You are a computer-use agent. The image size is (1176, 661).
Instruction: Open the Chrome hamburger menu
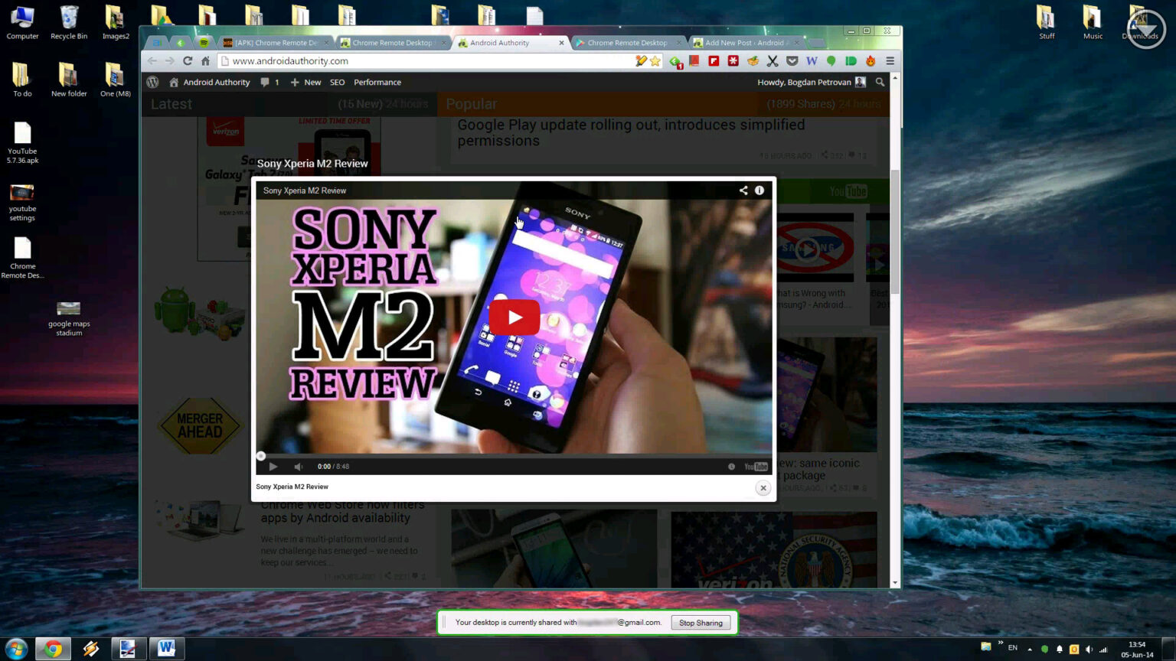pos(890,61)
